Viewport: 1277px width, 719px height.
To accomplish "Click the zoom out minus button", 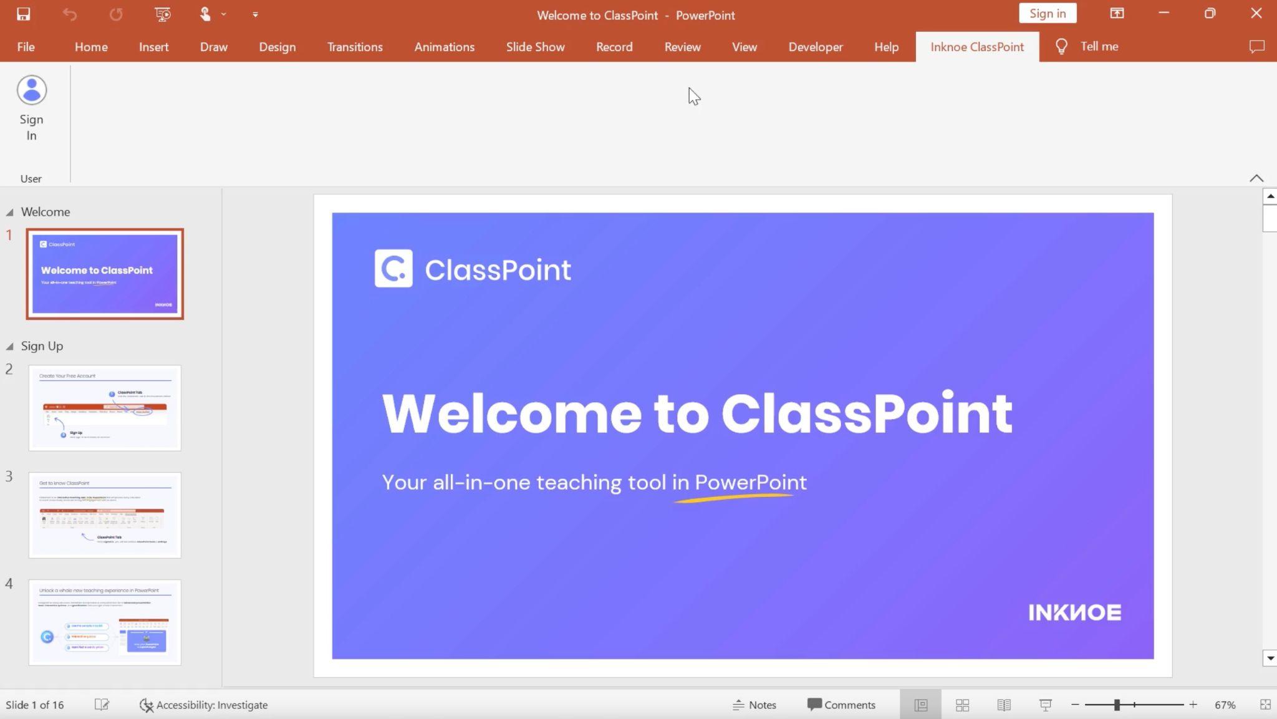I will [x=1075, y=705].
